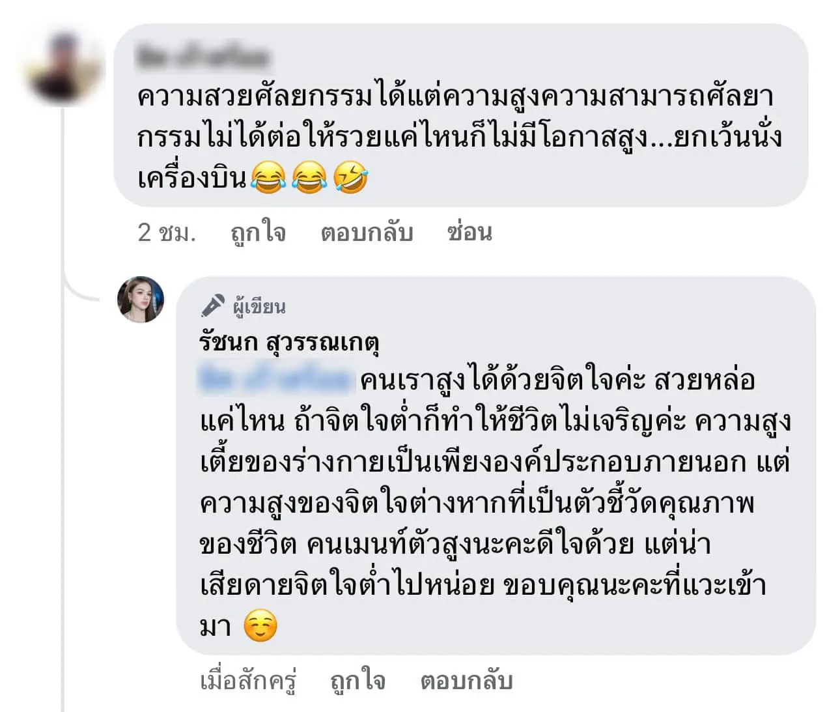Screen dimensions: 840x712
Task: Click the smiling emoji ending the reply
Action: 260,627
